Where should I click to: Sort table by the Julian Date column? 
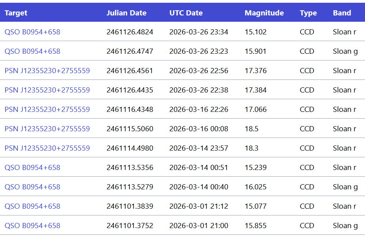[127, 13]
